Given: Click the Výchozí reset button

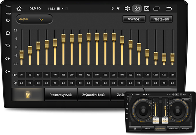Looking at the screenshot, I should click(134, 19).
